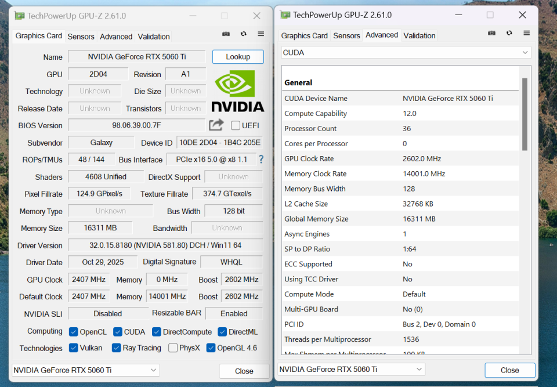Open the hamburger menu in the Advanced window
557x387 pixels.
pos(527,33)
